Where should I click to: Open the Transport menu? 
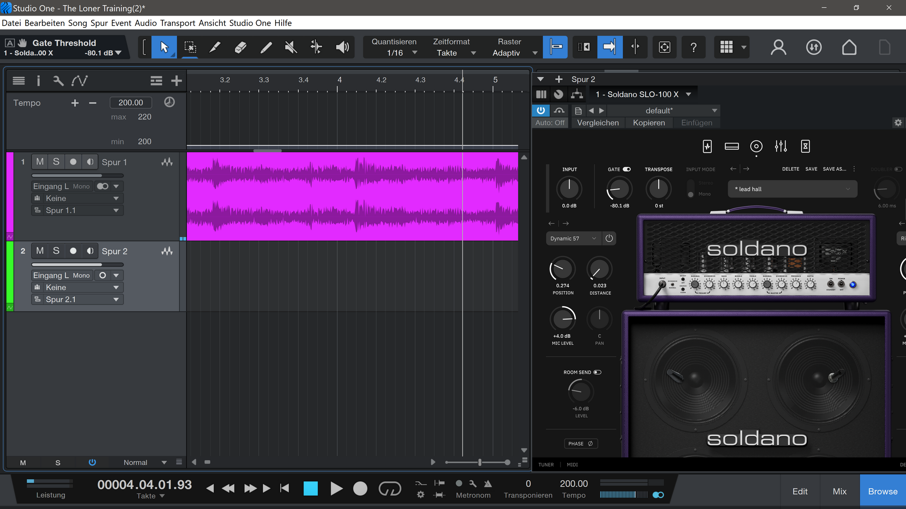click(177, 23)
